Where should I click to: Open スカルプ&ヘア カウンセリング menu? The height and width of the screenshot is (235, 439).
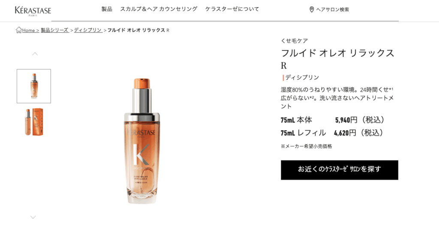tap(159, 9)
